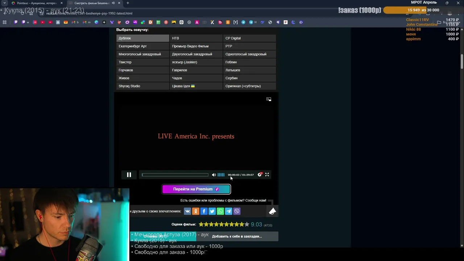The height and width of the screenshot is (261, 464).
Task: Share the film on Facebook
Action: click(x=204, y=211)
